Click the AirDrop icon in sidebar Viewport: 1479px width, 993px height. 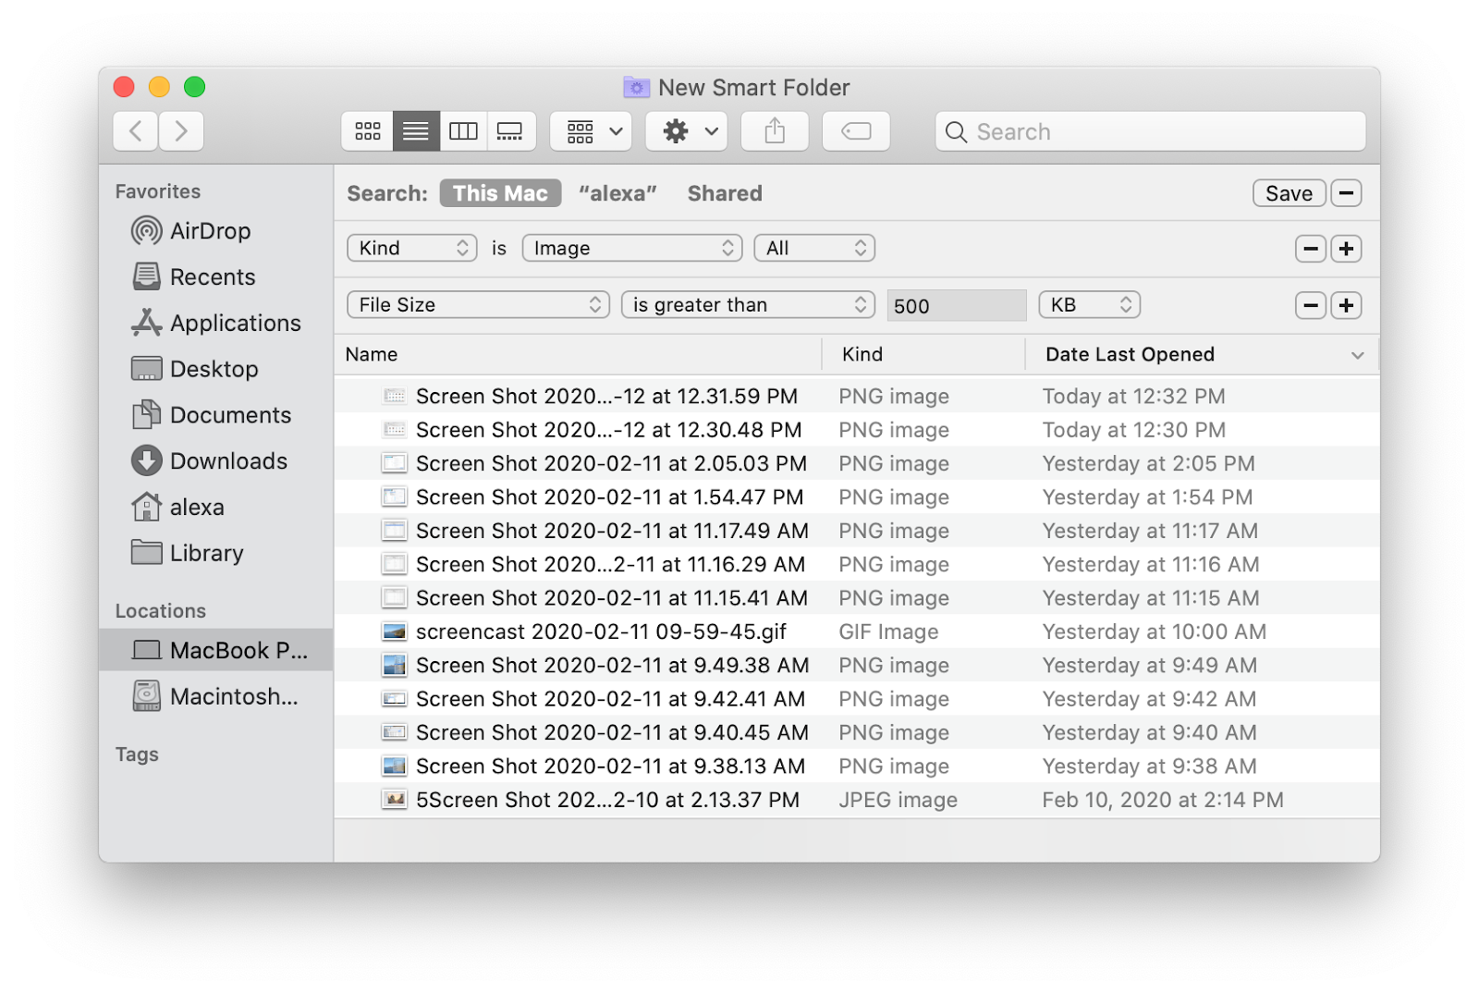click(x=146, y=230)
